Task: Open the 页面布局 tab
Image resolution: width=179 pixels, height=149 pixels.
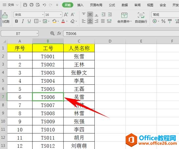Action: [x=96, y=5]
